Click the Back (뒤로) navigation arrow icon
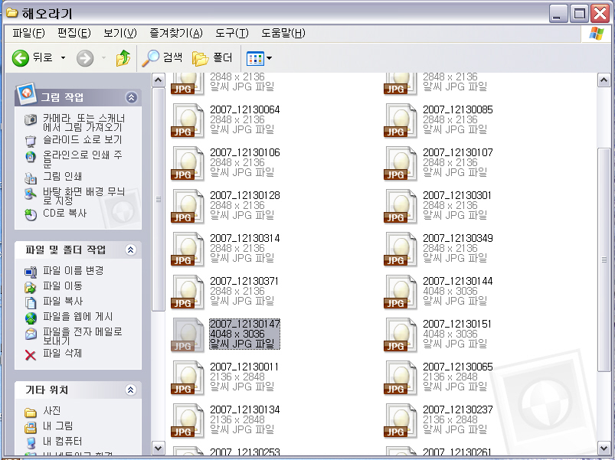Screen dimensions: 615x460 [21, 58]
